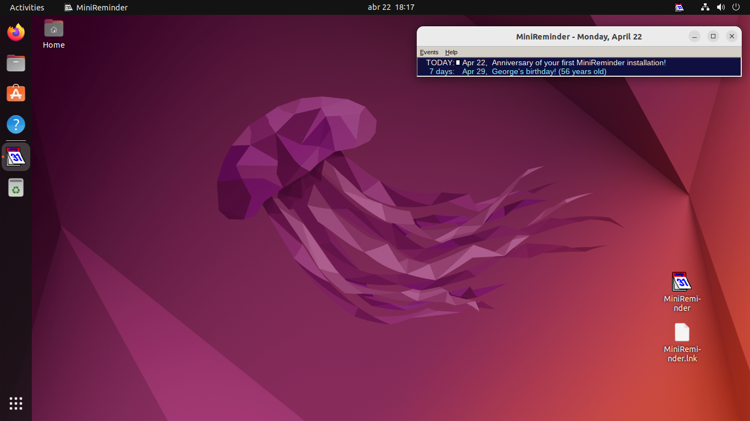The height and width of the screenshot is (421, 750).
Task: Click the MiniReminder window title bar text
Action: tap(579, 37)
